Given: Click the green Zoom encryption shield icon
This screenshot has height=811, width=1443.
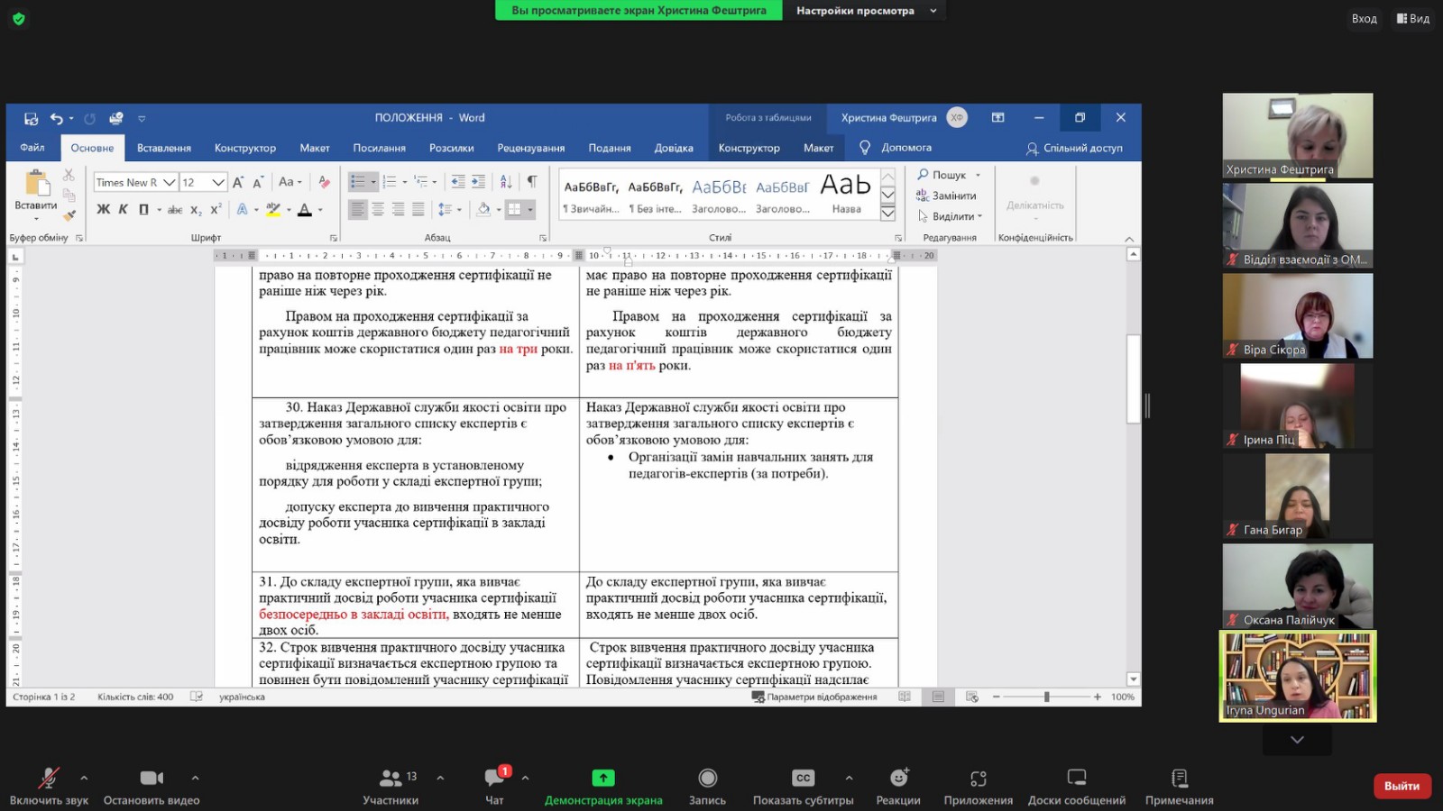Looking at the screenshot, I should click(x=18, y=18).
